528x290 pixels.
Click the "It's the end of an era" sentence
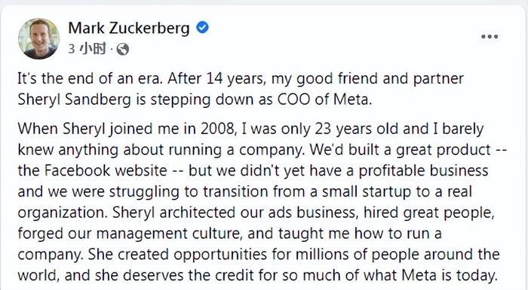tap(91, 78)
